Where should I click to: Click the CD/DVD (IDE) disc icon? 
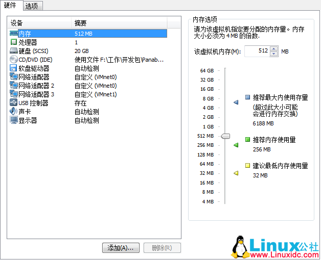click(14, 60)
